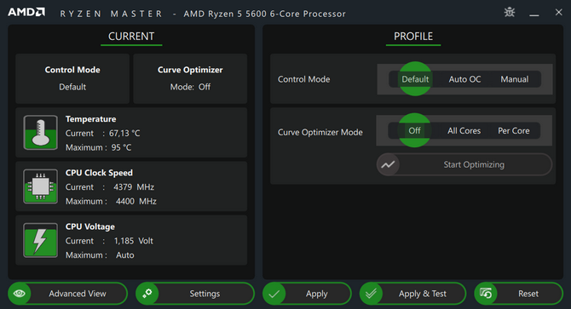The height and width of the screenshot is (309, 571).
Task: Click the Curve Optimizer Mode: Off tile
Action: [190, 78]
